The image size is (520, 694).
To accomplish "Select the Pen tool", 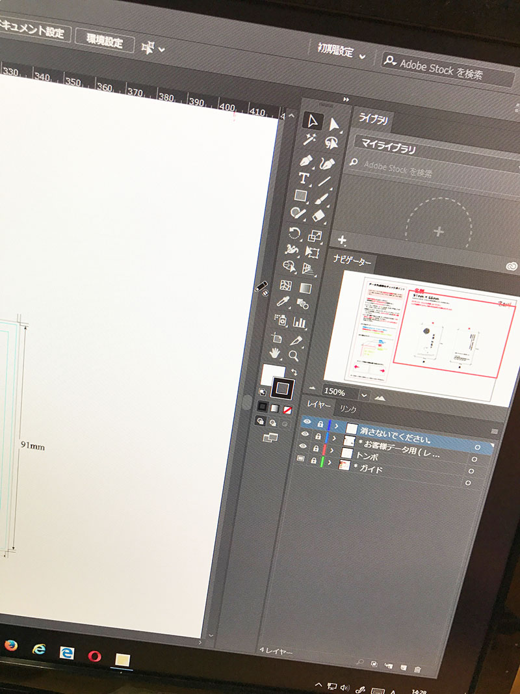I will click(305, 161).
